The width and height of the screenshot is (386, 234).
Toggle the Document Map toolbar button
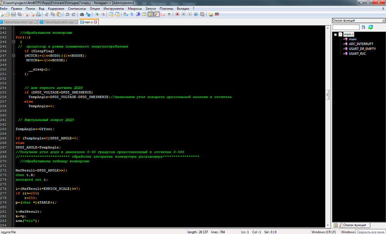click(151, 14)
